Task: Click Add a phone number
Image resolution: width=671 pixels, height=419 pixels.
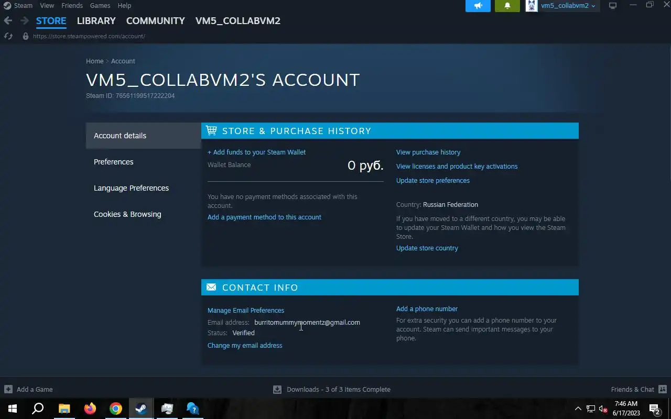Action: click(x=427, y=309)
